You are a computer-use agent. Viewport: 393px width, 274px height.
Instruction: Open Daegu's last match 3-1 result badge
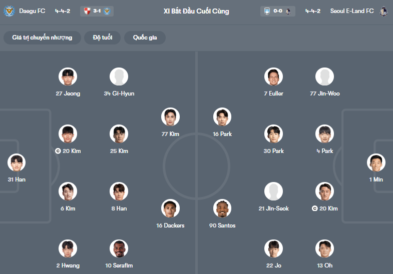tap(97, 11)
